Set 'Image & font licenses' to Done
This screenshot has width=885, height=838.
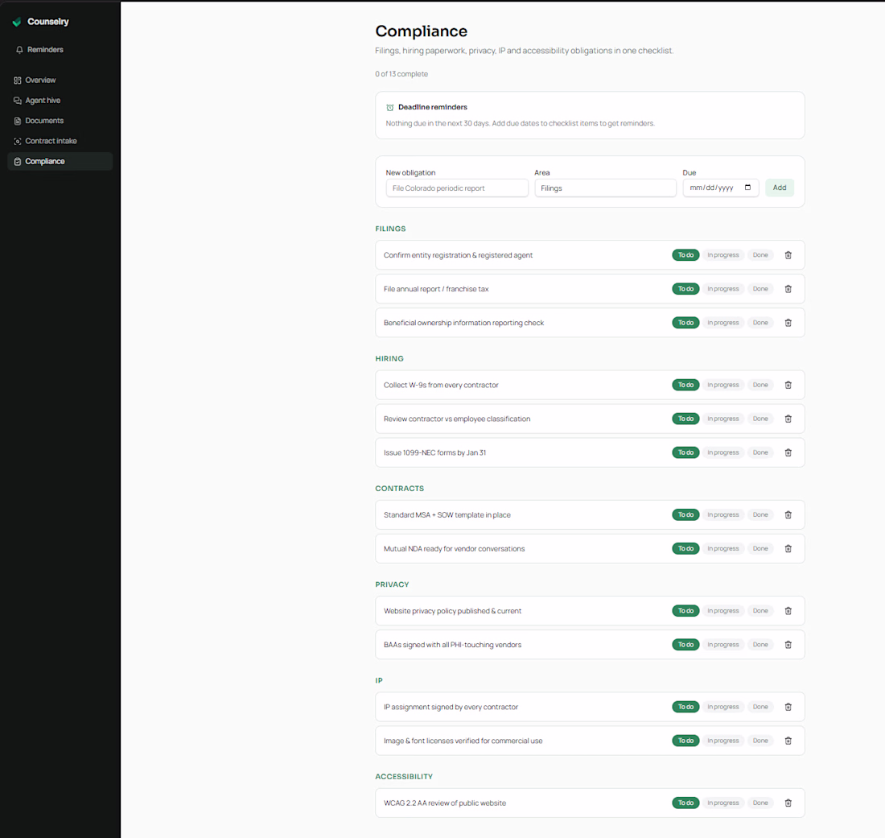click(760, 741)
